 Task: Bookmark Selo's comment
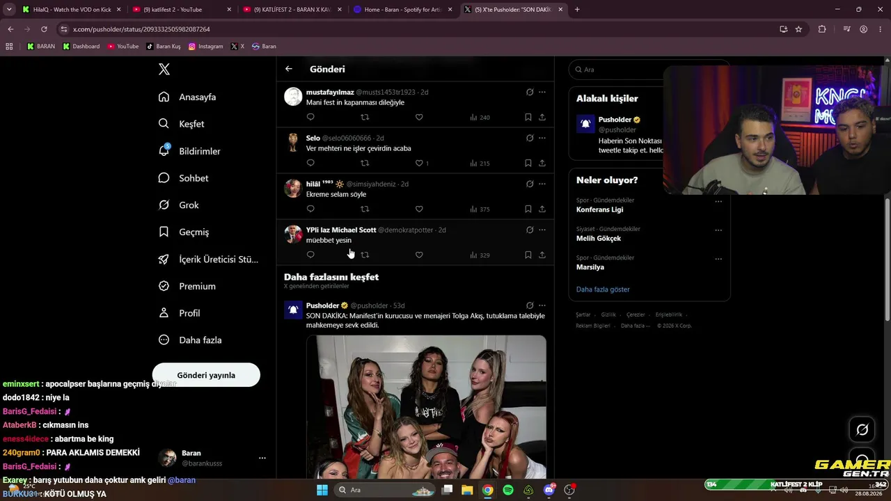click(x=528, y=163)
